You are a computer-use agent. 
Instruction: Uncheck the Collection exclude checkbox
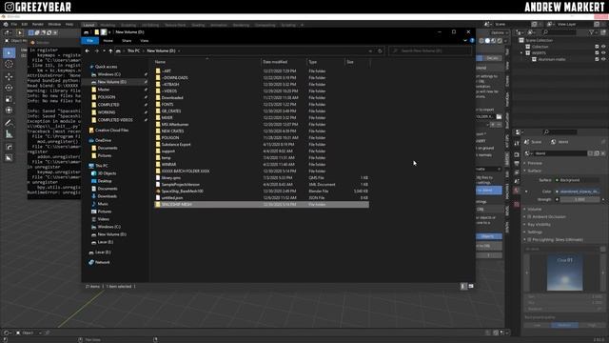tap(597, 47)
